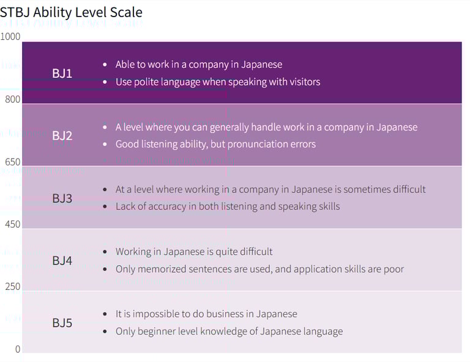
Task: Click the 1000 axis value
Action: 10,37
